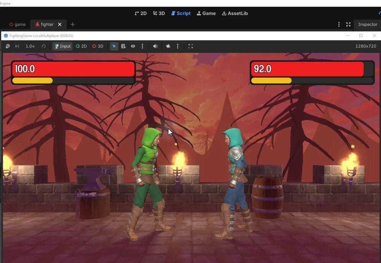Image resolution: width=381 pixels, height=263 pixels.
Task: Click the 92.0 health value
Action: (x=263, y=69)
